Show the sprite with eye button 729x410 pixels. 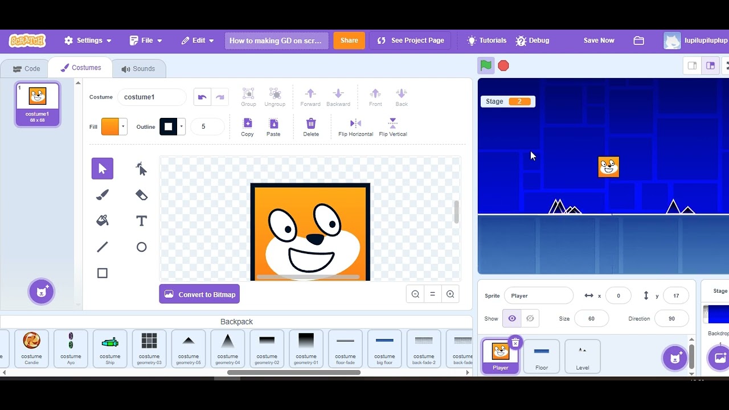(x=512, y=318)
